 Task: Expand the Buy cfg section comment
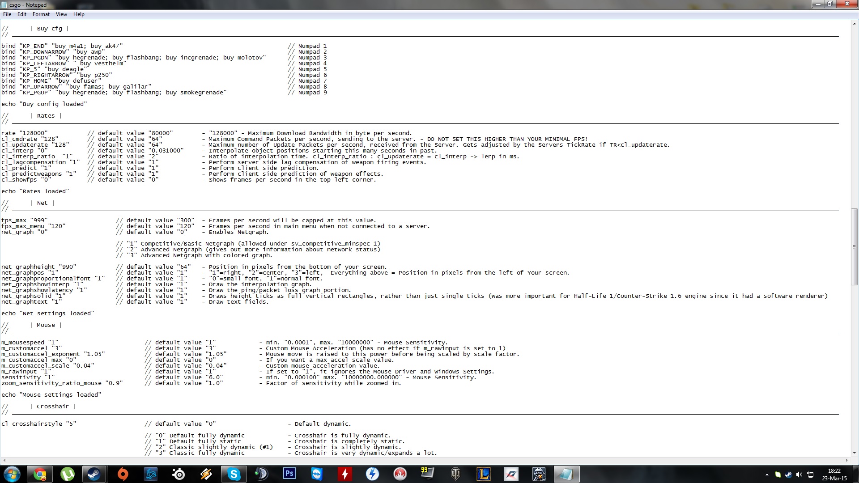point(50,28)
